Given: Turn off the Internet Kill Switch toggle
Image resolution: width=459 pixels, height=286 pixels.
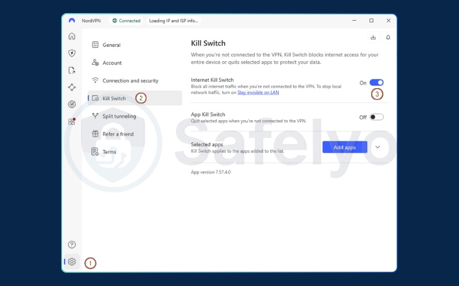Looking at the screenshot, I should pos(376,82).
